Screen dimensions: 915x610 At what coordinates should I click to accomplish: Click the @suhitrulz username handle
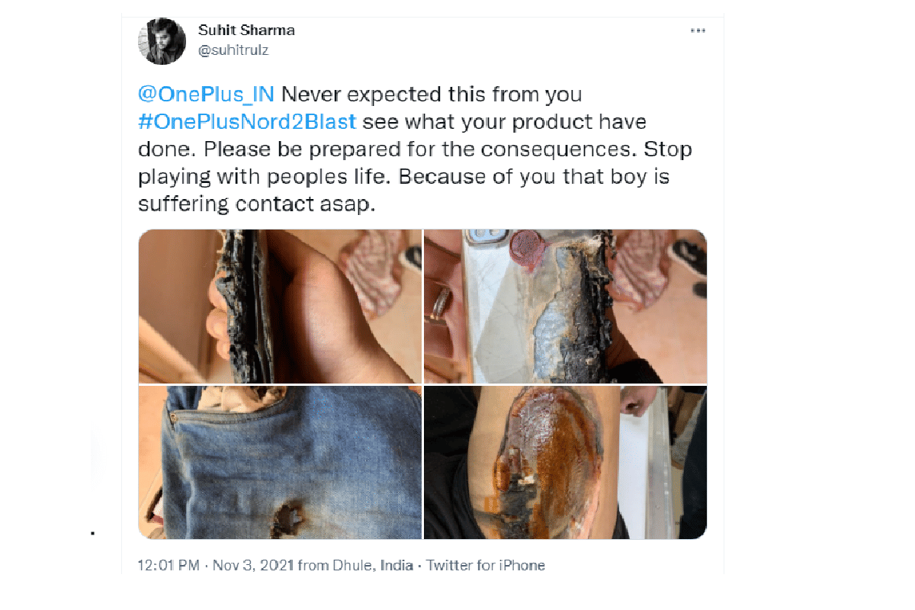coord(233,50)
